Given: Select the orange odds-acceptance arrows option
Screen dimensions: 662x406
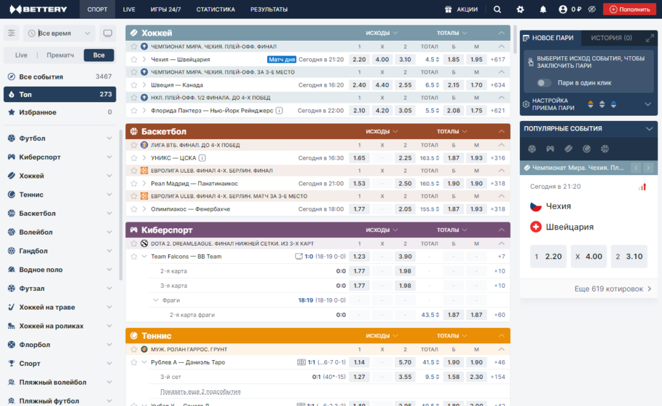Looking at the screenshot, I should (x=590, y=104).
